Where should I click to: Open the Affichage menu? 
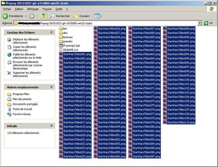coord(33,9)
